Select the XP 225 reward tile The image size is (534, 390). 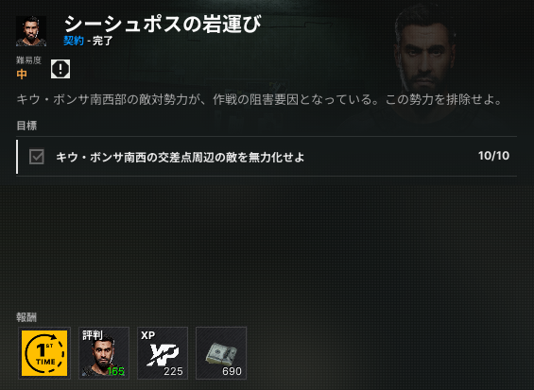point(163,353)
